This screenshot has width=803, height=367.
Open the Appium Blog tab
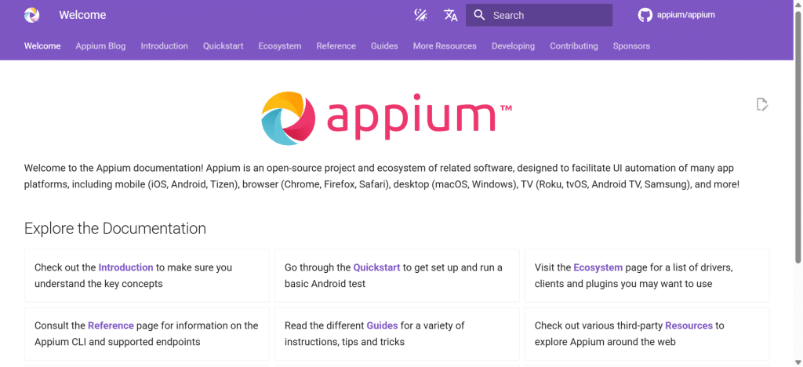pos(100,46)
